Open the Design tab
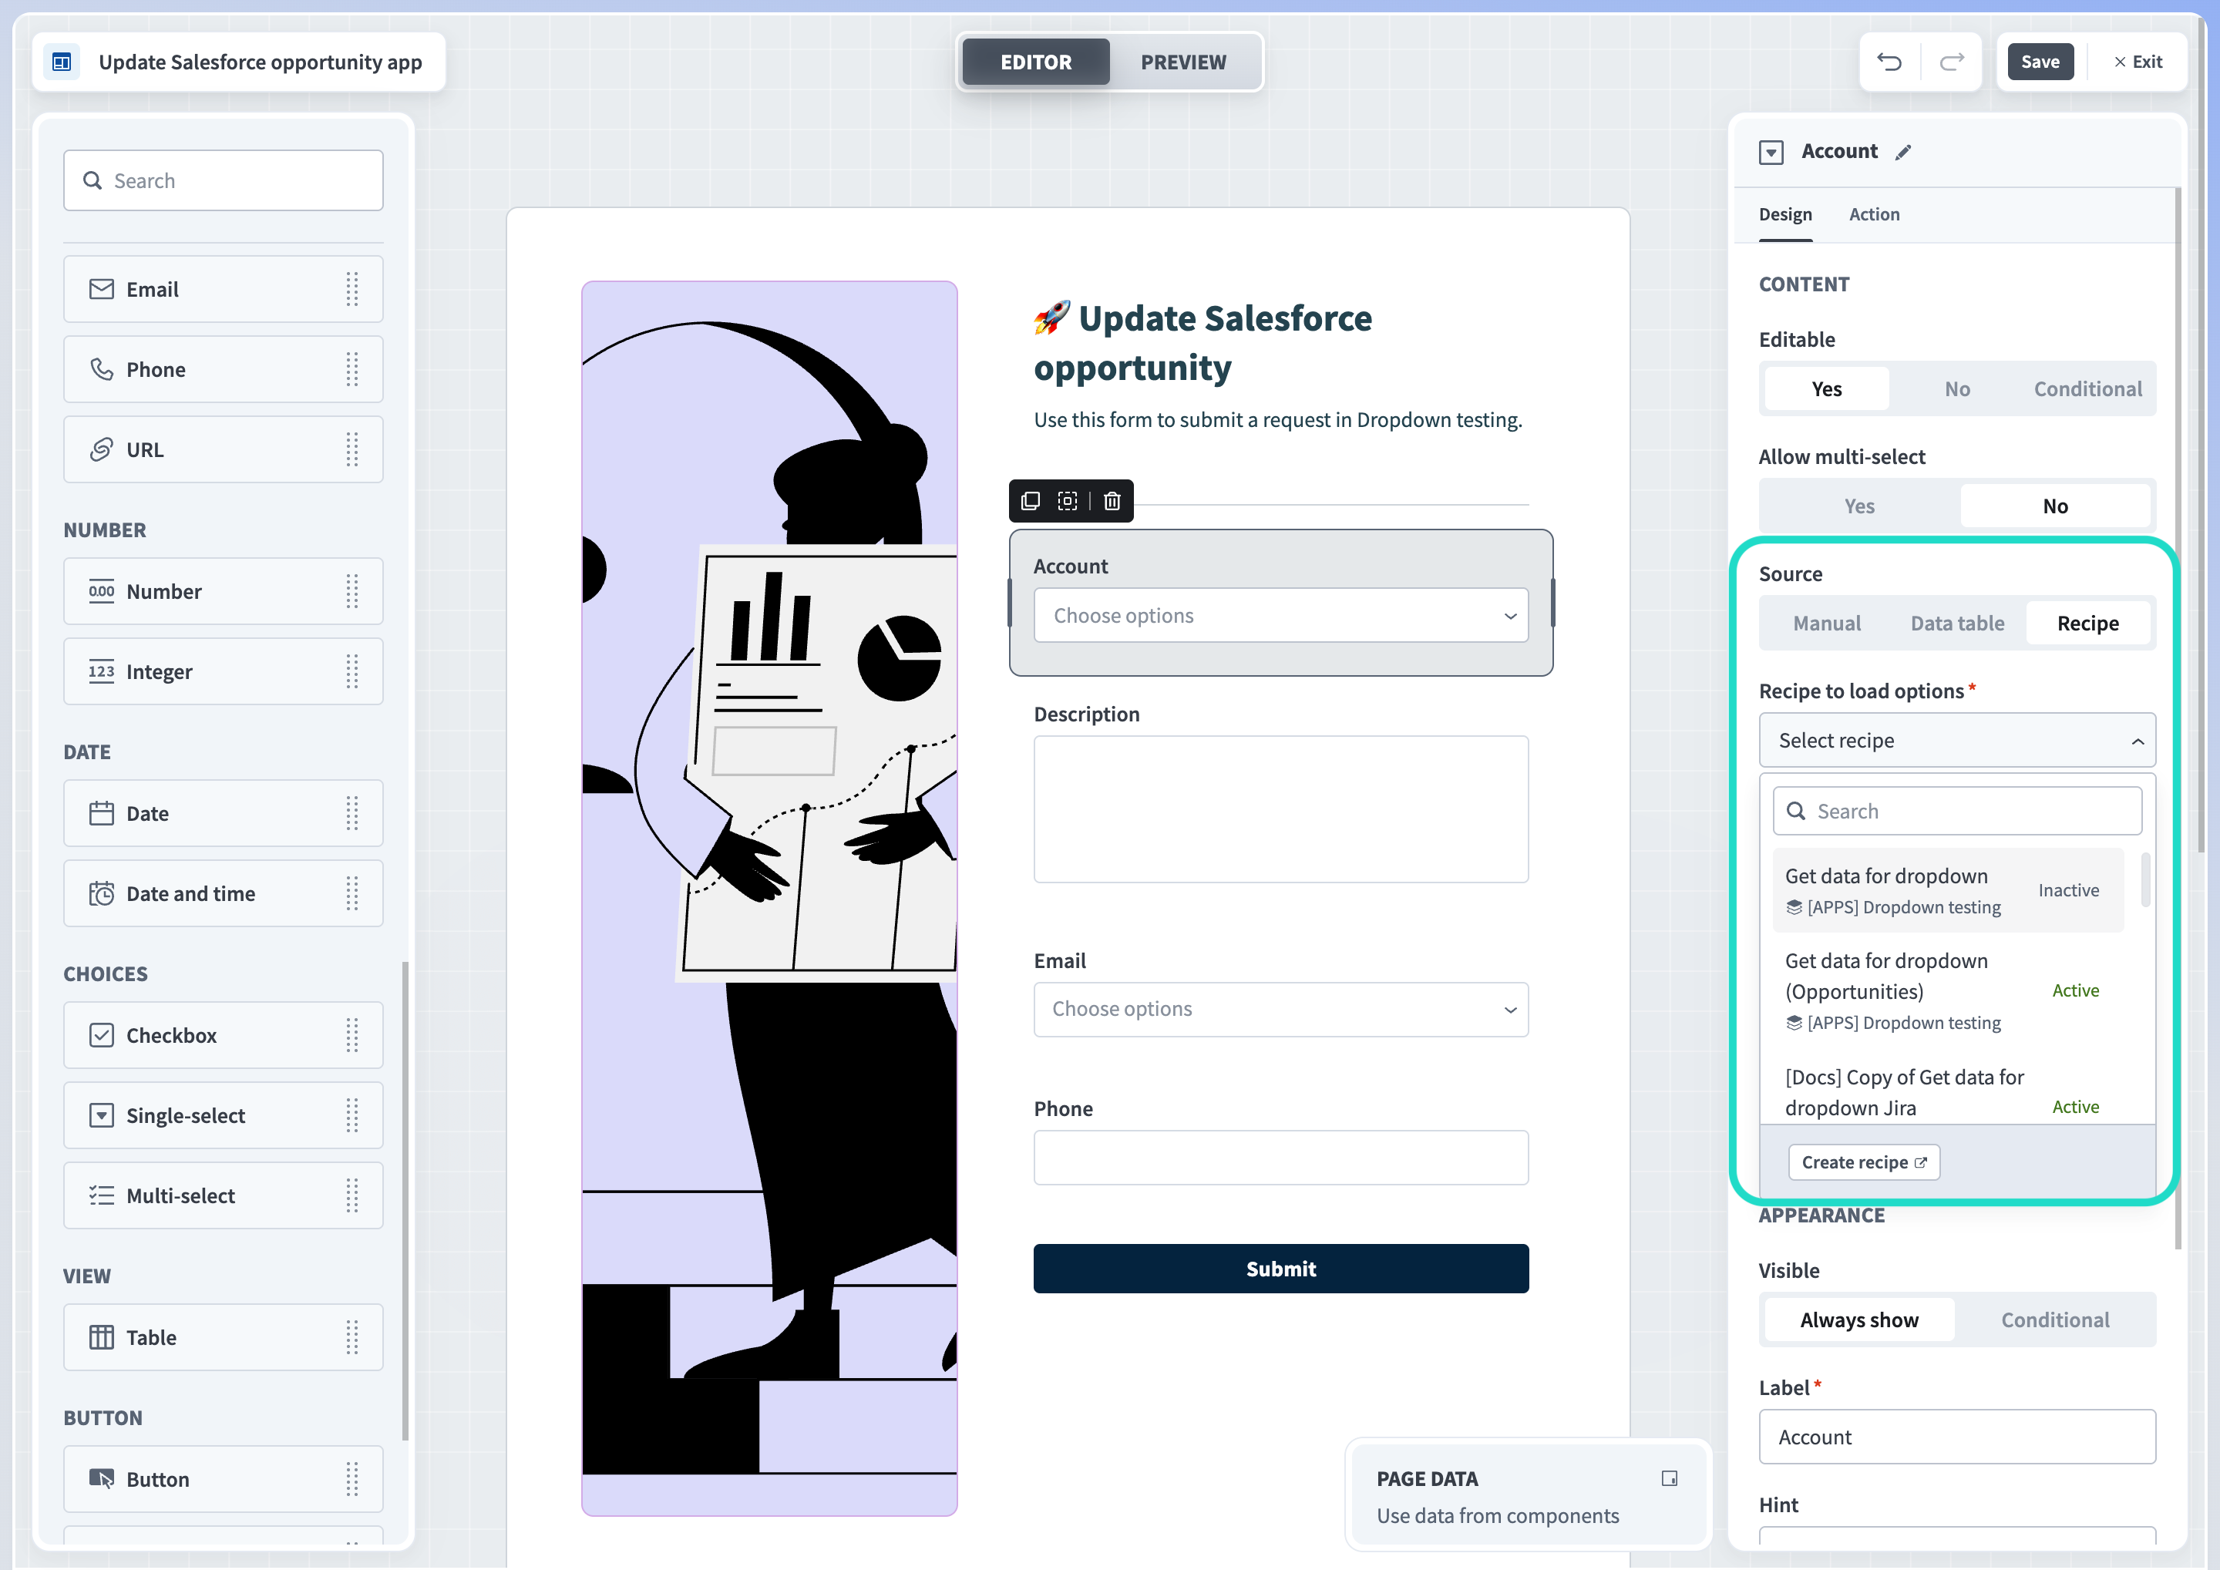 click(1785, 214)
